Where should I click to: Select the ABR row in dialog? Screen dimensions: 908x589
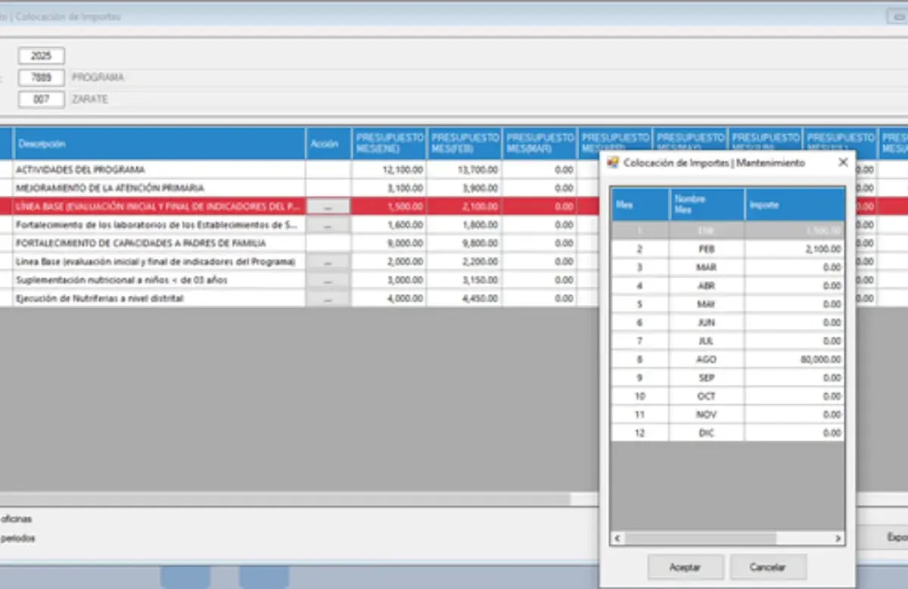(728, 285)
